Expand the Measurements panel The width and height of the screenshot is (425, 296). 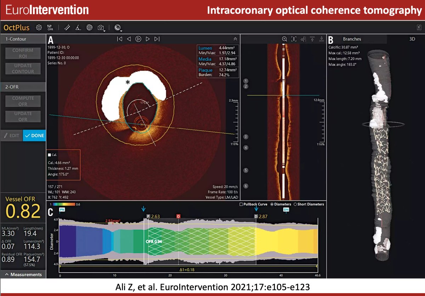[x=23, y=274]
